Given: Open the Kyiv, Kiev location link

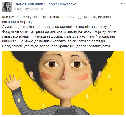Looking at the screenshot, I should [x=32, y=9].
